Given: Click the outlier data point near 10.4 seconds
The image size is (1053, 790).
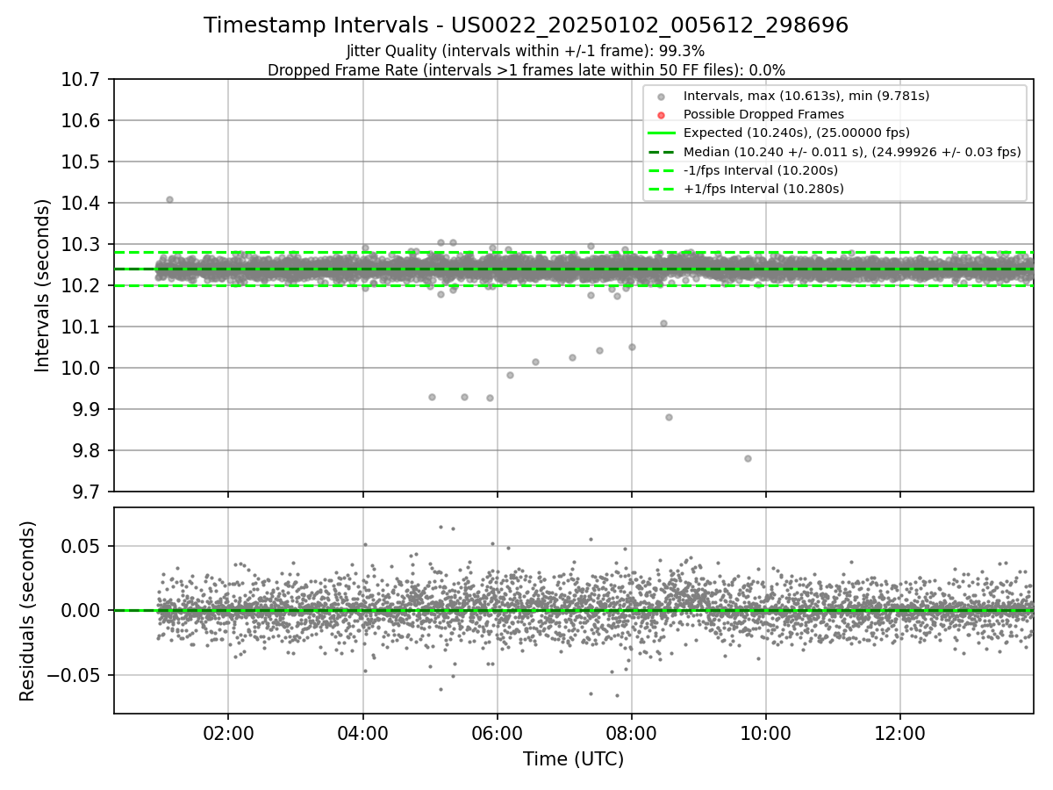Looking at the screenshot, I should tap(169, 199).
